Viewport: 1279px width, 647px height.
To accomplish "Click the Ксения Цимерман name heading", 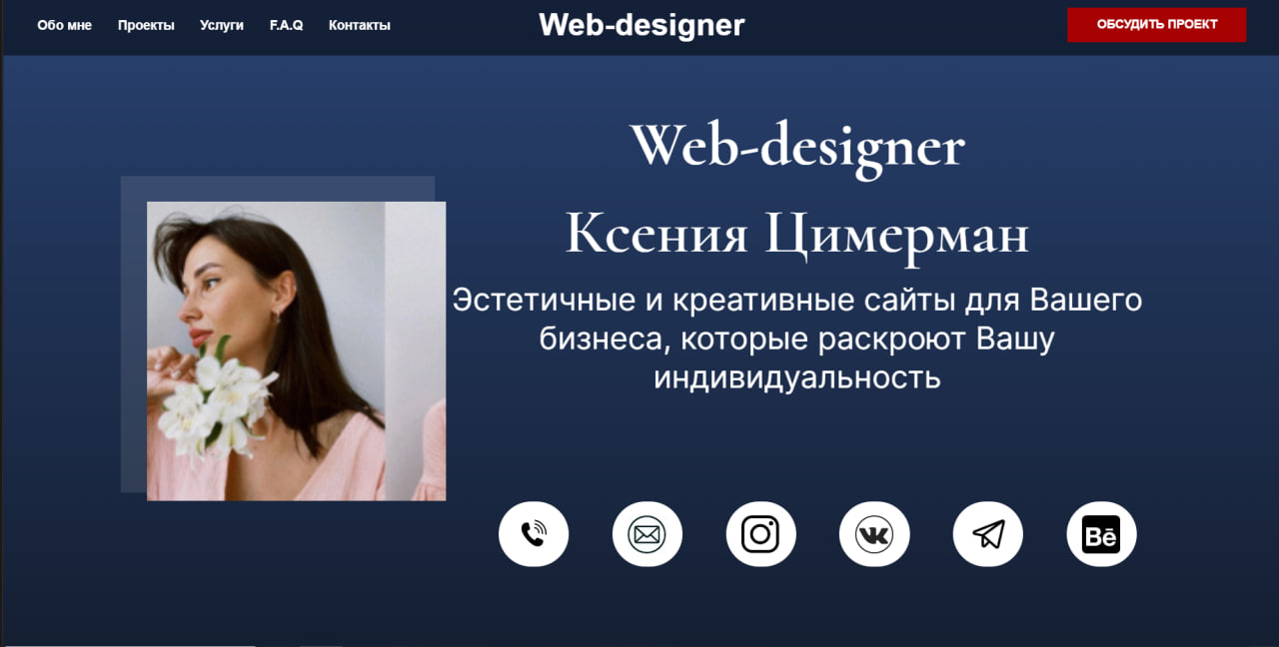I will (x=796, y=236).
